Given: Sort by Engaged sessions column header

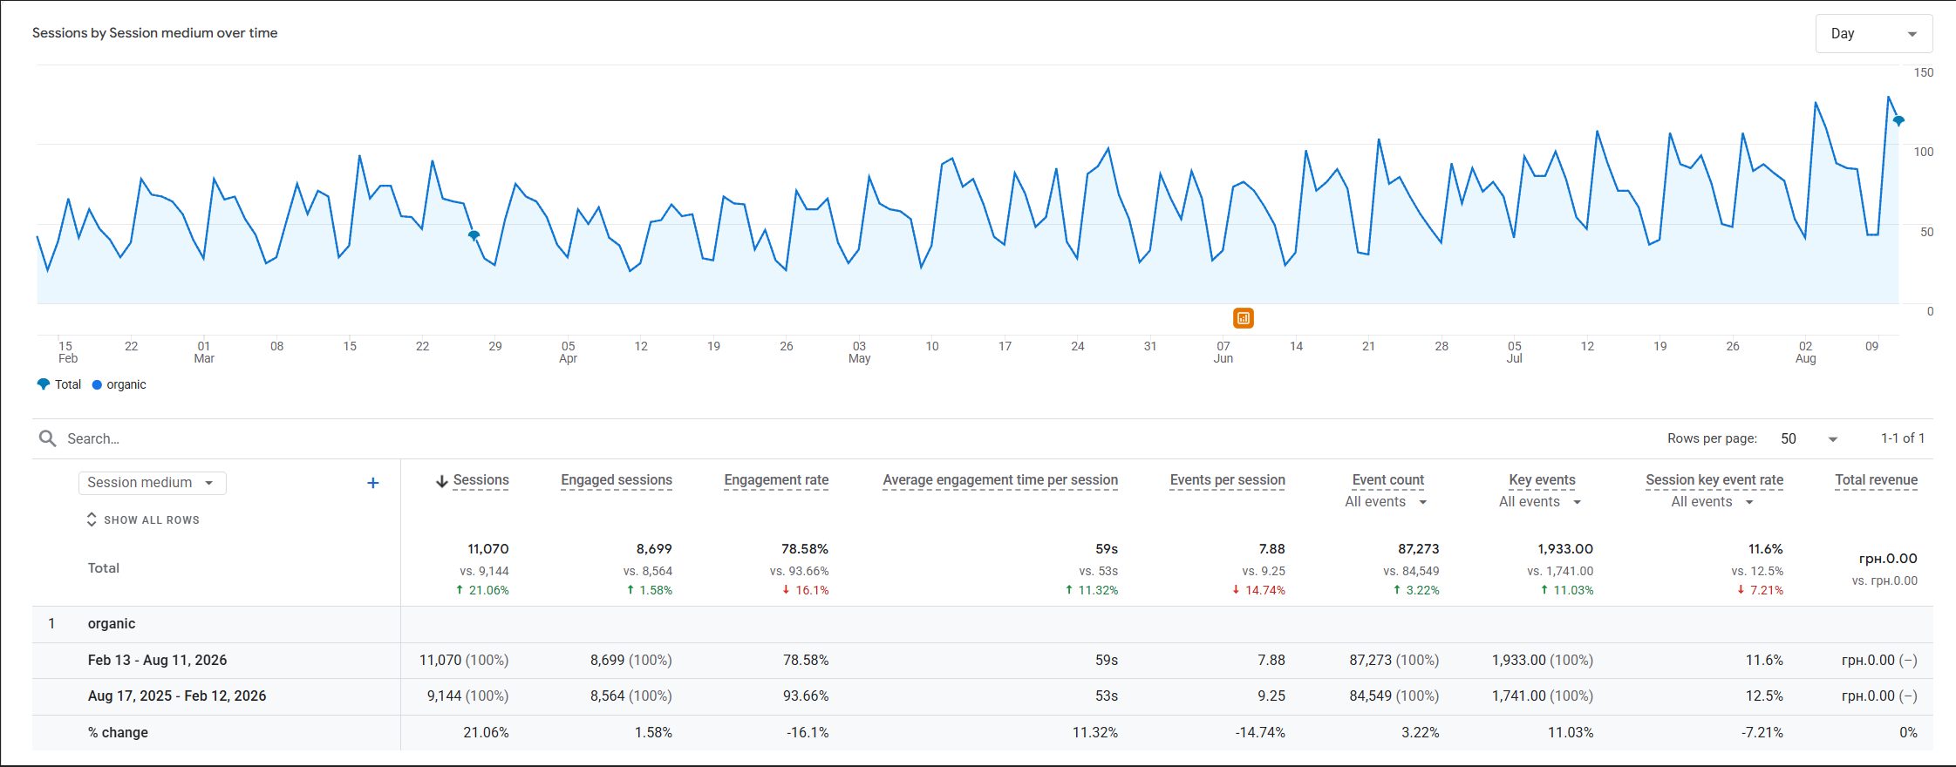Looking at the screenshot, I should point(617,480).
